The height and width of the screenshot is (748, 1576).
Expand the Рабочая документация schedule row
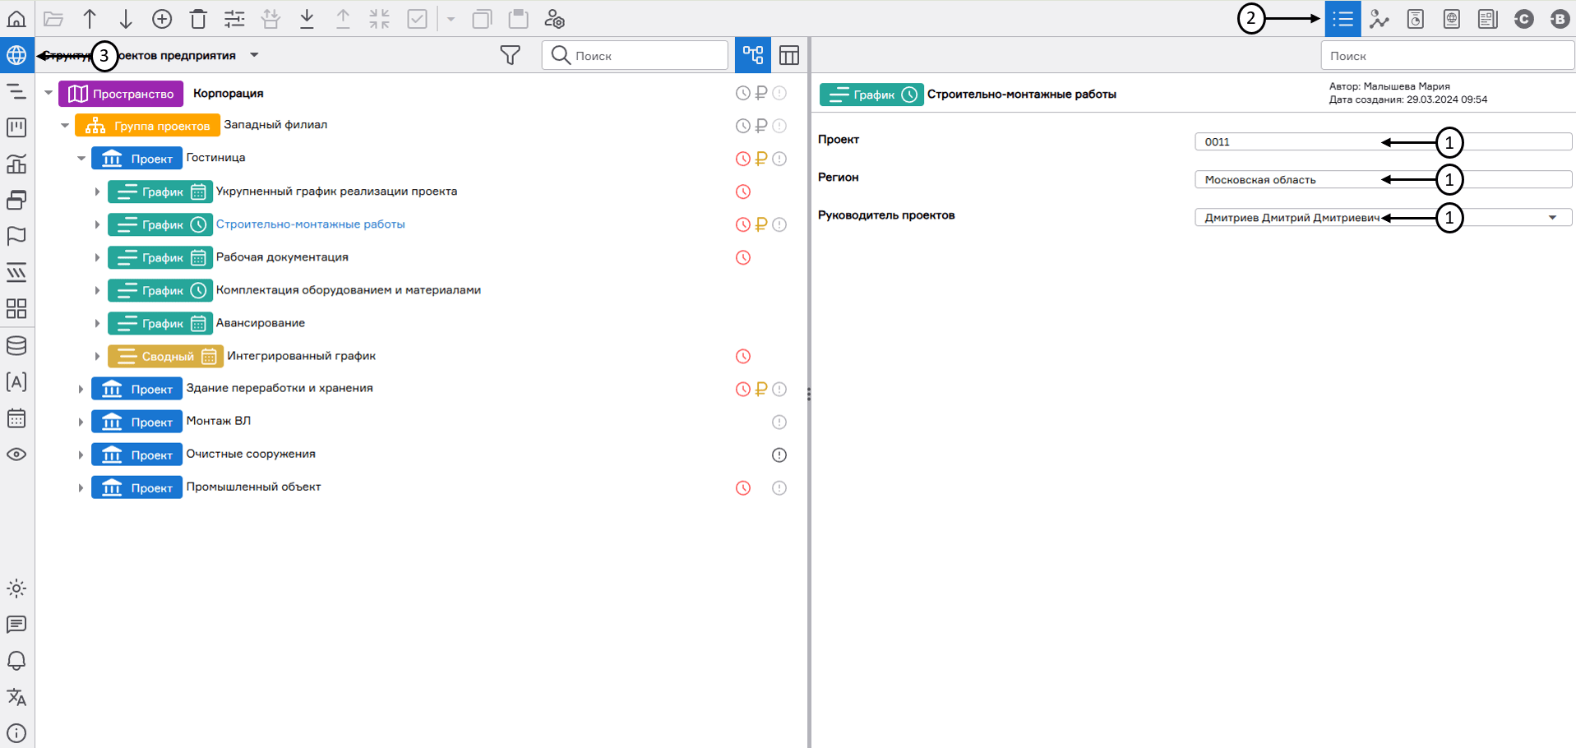pyautogui.click(x=97, y=258)
